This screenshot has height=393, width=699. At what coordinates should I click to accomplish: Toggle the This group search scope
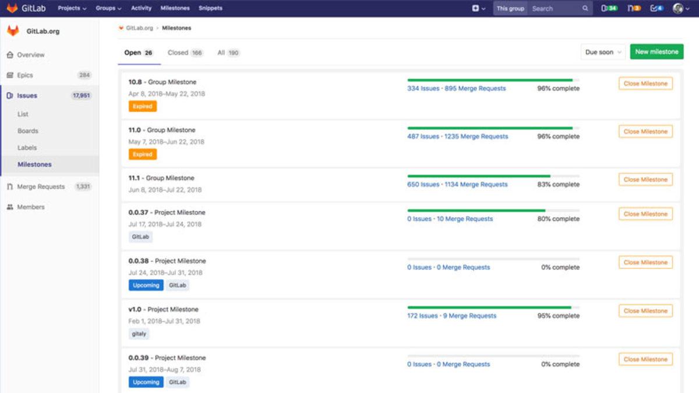[510, 8]
